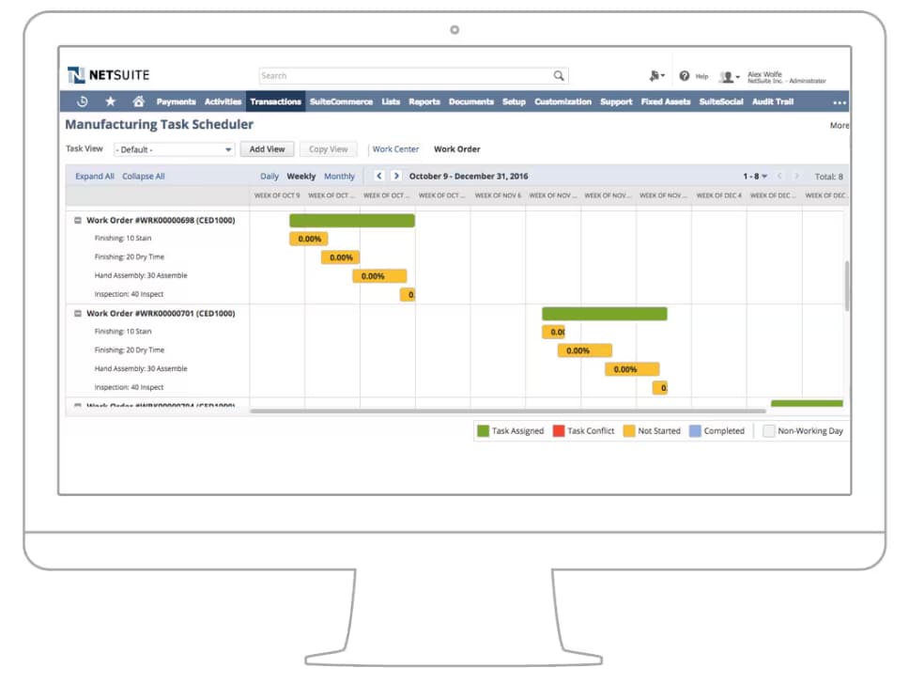
Task: Click Inspection: 40 Inspect under WRK00000701
Action: tap(129, 387)
